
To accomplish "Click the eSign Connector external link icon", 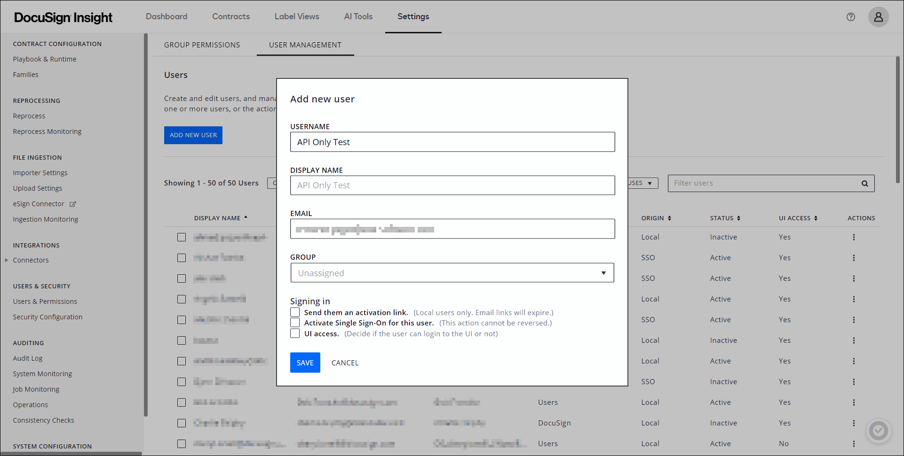I will (x=73, y=204).
